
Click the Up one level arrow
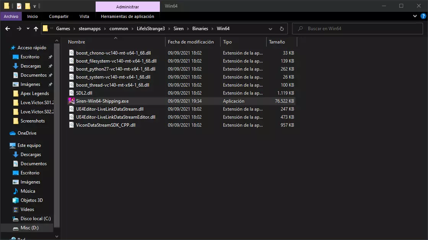point(36,29)
